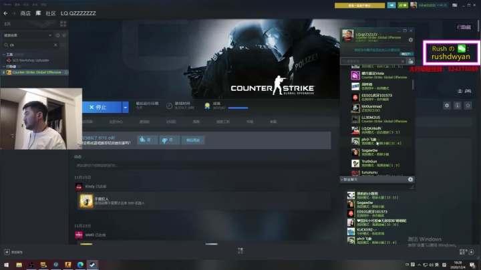This screenshot has height=270, width=481.
Task: Click the achievements ribbon icon
Action: pos(207,106)
